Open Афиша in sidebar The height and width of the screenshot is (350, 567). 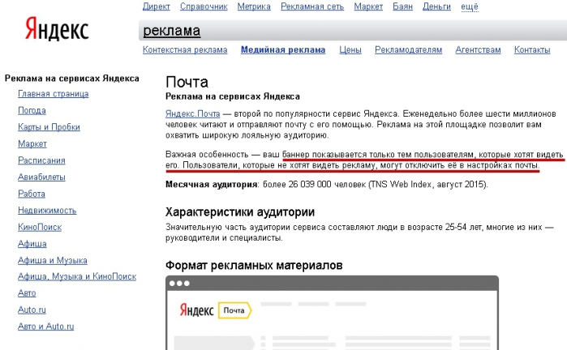[x=32, y=244]
